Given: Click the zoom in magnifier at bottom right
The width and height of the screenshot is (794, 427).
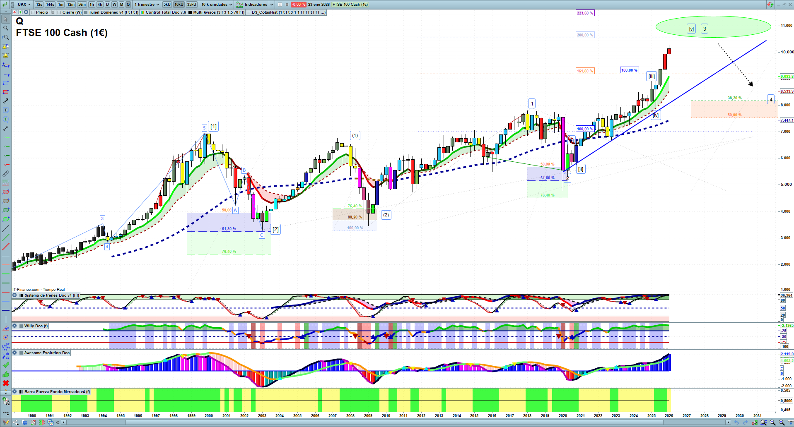Looking at the screenshot, I should (782, 422).
